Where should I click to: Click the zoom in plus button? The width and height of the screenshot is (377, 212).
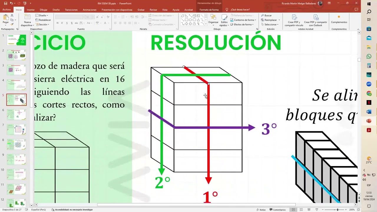click(346, 210)
